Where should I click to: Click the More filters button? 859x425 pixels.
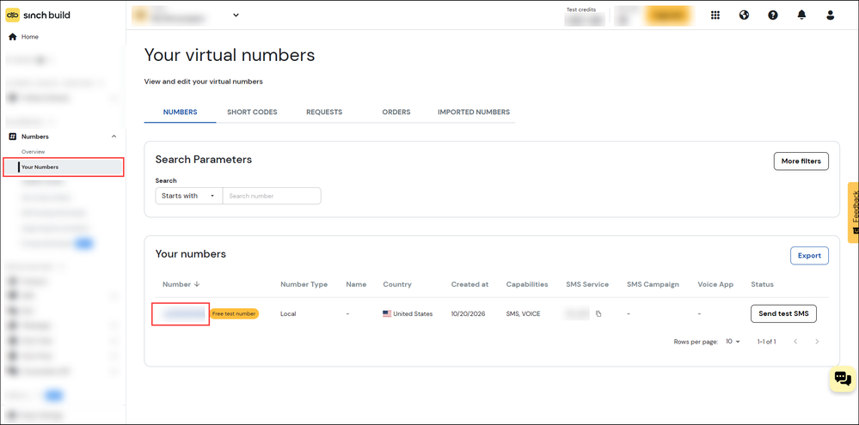coord(801,161)
